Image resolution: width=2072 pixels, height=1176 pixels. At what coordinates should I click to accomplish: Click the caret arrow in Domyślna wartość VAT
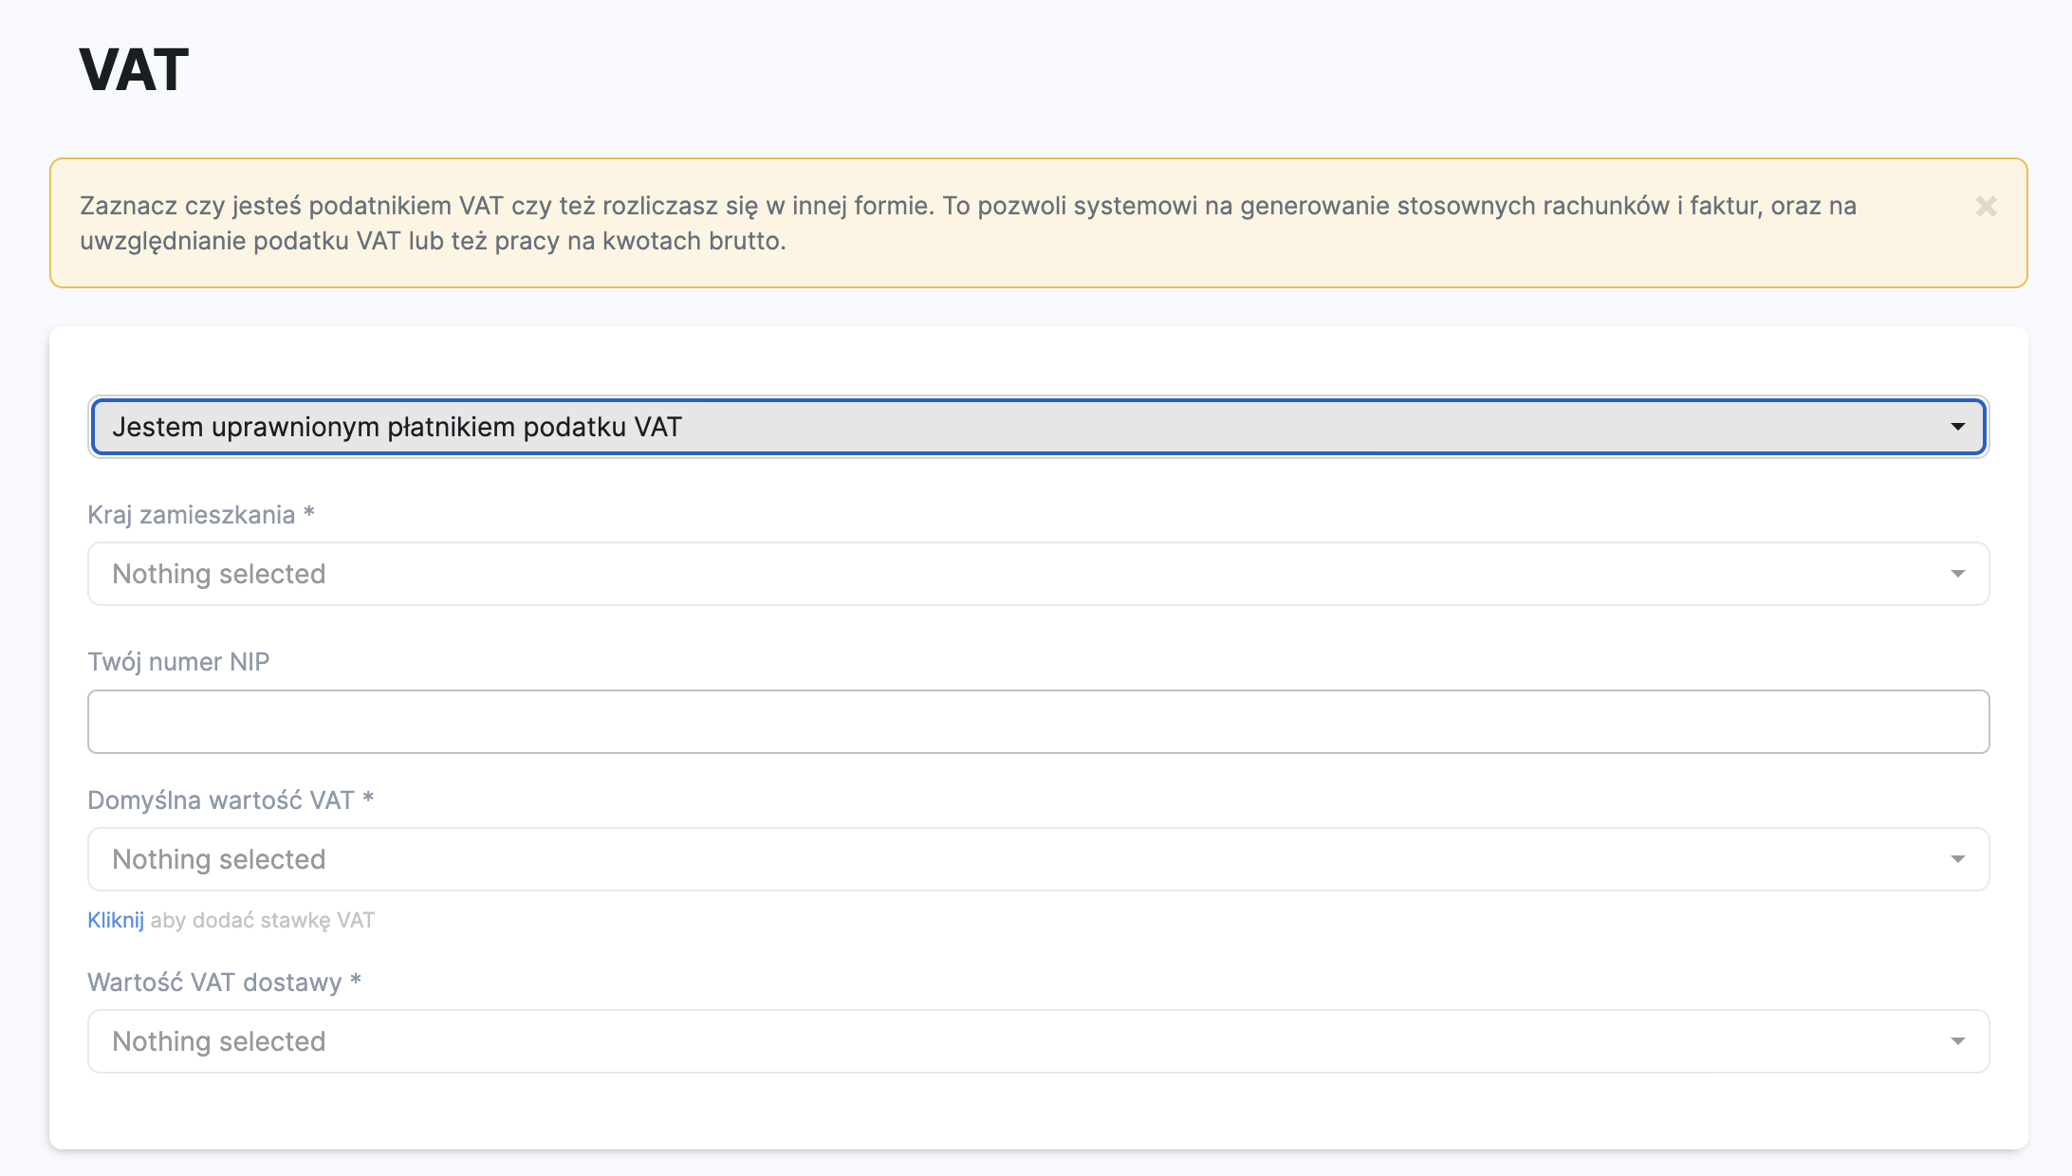(x=1957, y=859)
